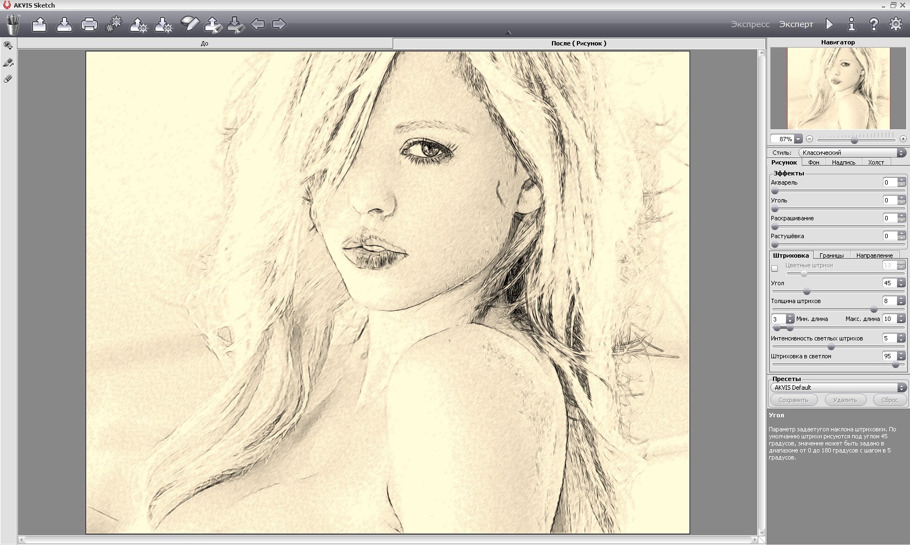Open batch processing with the gears icon
This screenshot has height=545, width=910.
click(x=114, y=24)
